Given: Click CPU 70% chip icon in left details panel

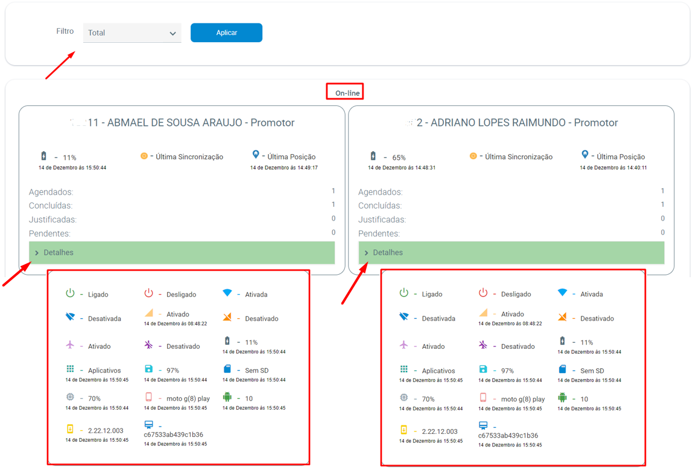Looking at the screenshot, I should [x=70, y=396].
